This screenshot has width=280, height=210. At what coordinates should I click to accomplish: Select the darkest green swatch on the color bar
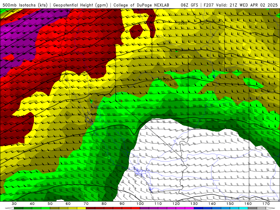[19, 208]
